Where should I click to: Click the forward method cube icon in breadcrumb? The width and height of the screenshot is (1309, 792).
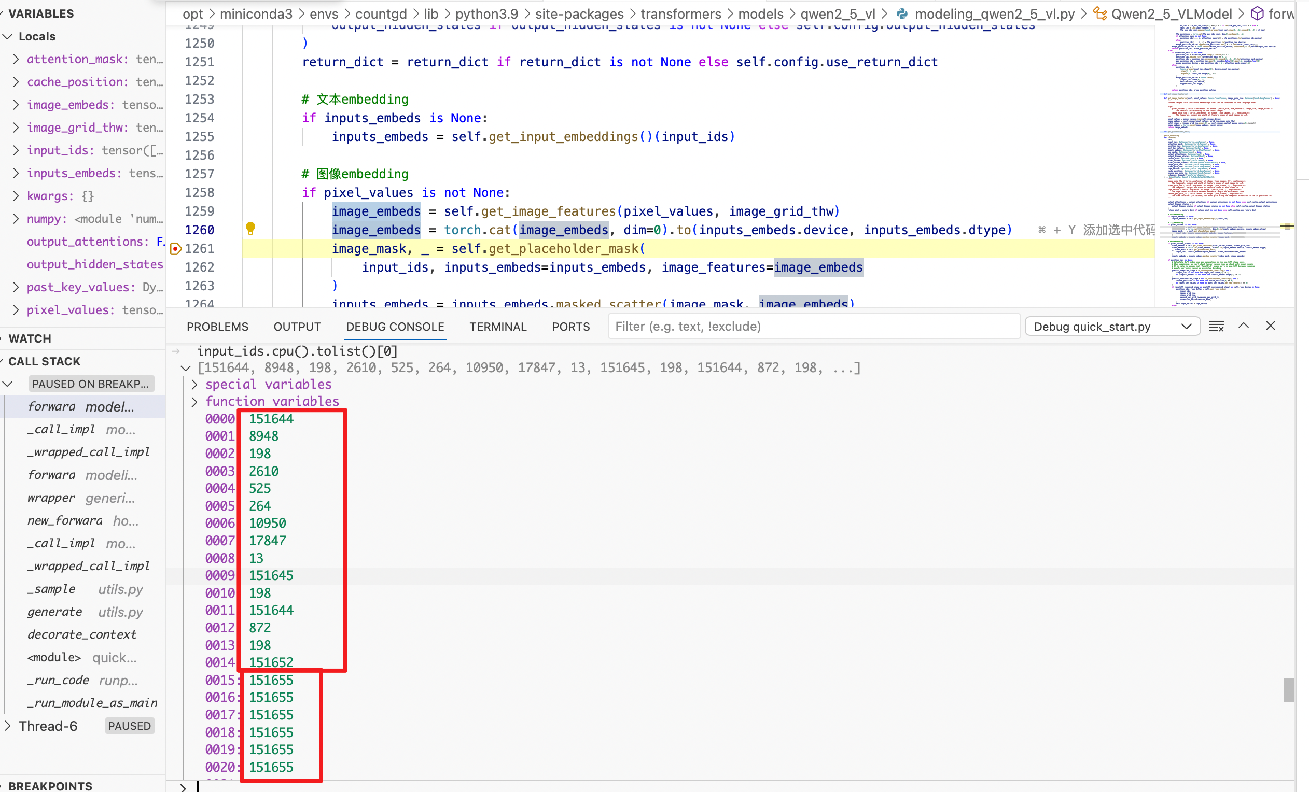pos(1257,14)
